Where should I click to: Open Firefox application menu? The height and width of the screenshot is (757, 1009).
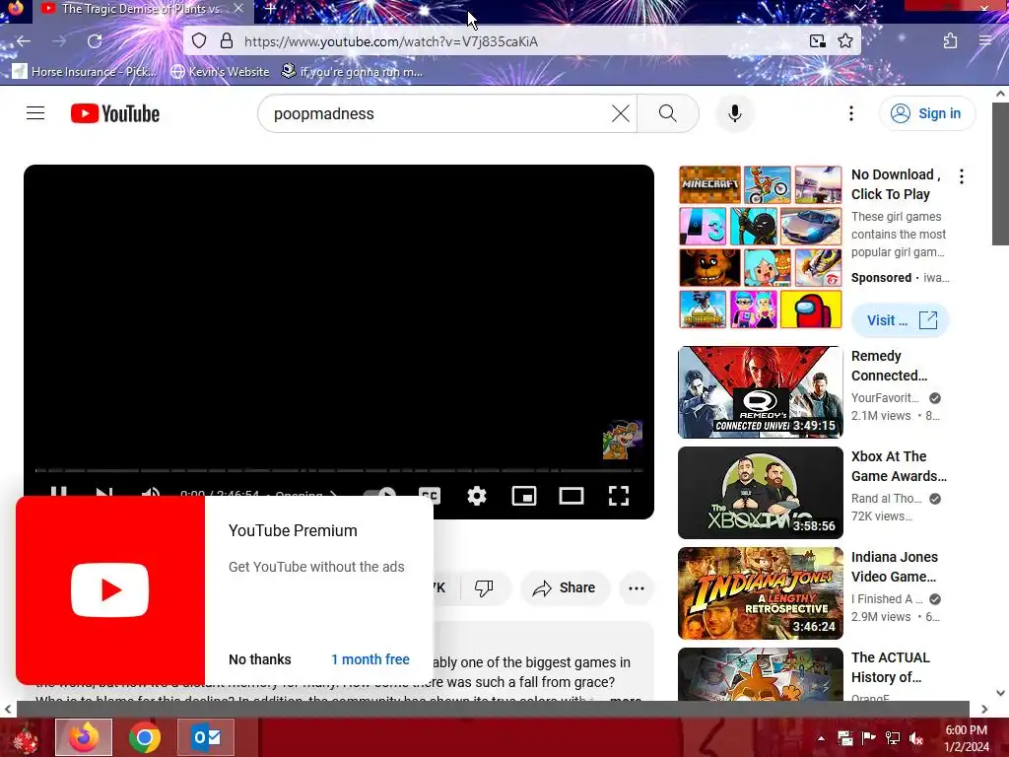985,41
